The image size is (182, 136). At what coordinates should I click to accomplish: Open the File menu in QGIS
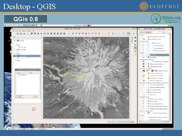[13, 31]
